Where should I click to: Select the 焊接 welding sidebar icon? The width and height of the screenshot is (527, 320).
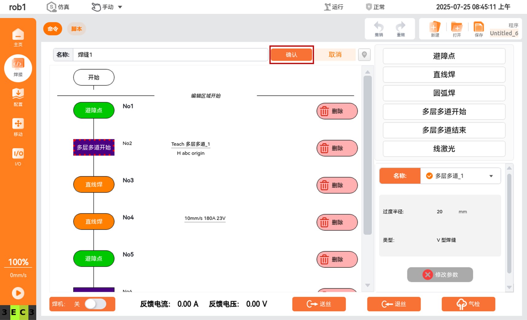(18, 68)
